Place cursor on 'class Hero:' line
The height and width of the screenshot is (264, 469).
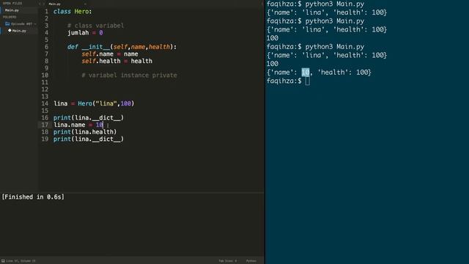[73, 12]
